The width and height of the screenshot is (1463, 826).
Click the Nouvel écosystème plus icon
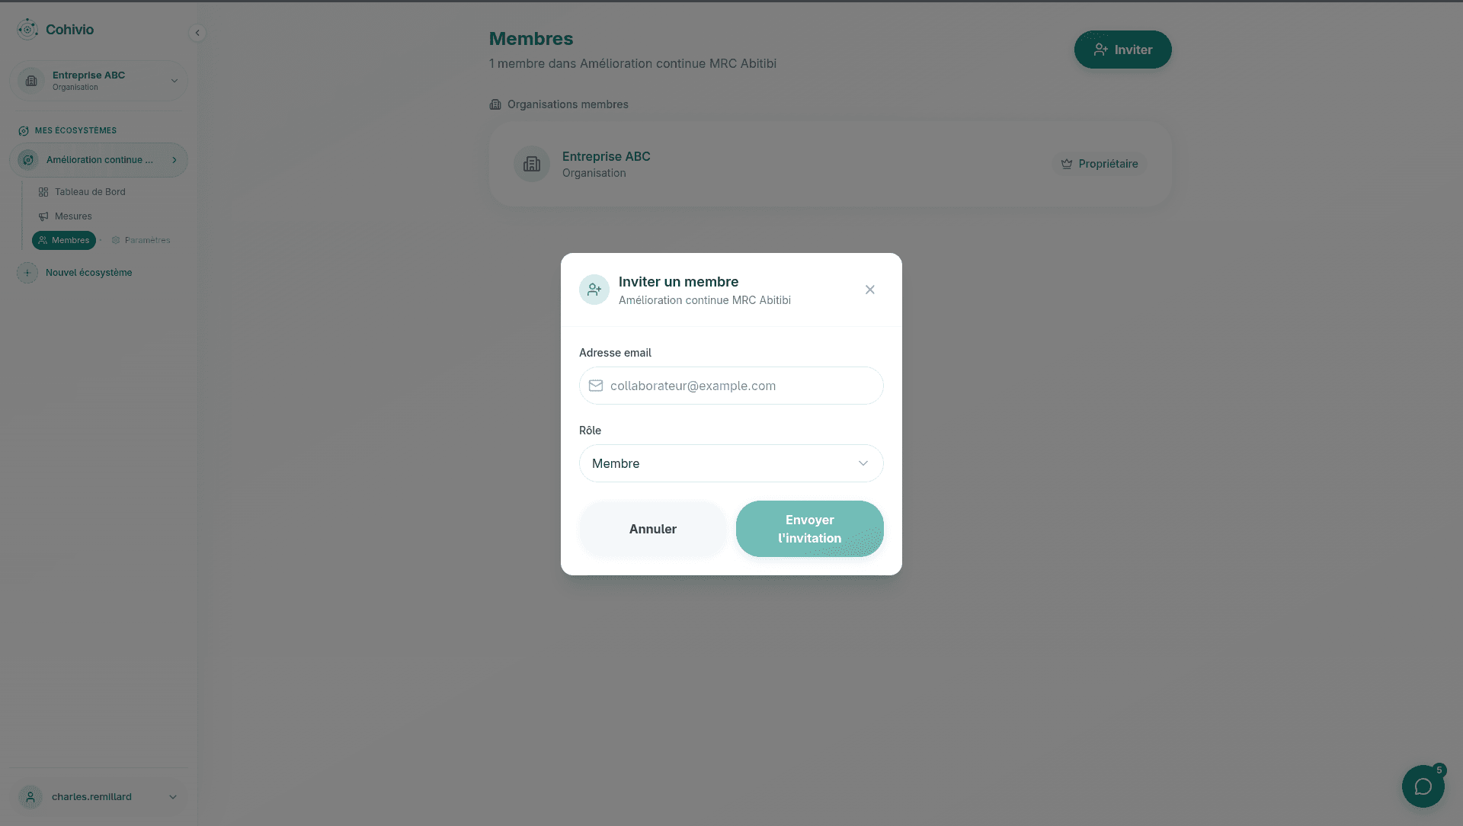pos(27,272)
